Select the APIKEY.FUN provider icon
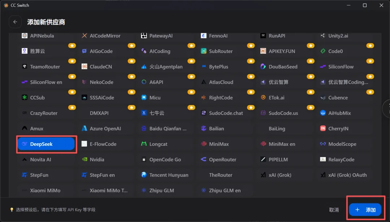This screenshot has width=390, height=222. (x=263, y=51)
